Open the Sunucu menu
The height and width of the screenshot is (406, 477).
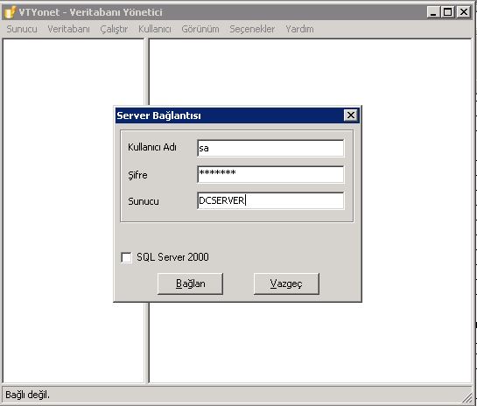click(22, 29)
